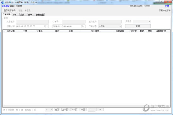173x115 pixels.
Task: Open the start date calendar dropdown
Action: [46, 26]
